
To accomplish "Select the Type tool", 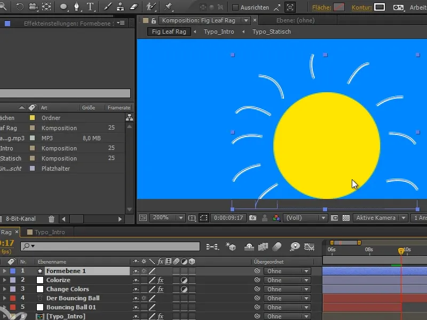I will pyautogui.click(x=90, y=6).
